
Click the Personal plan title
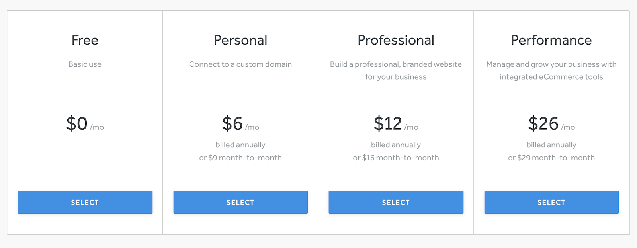(240, 40)
